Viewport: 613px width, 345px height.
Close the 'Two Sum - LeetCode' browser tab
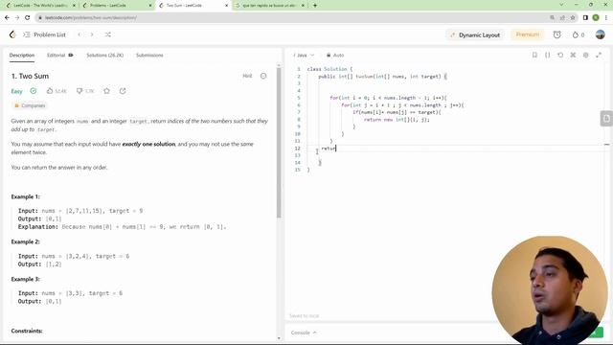pos(226,6)
